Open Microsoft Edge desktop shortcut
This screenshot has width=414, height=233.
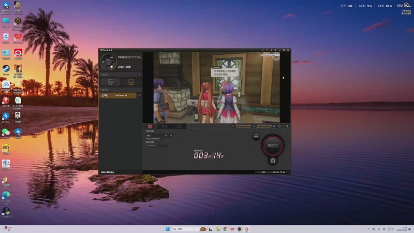6,198
